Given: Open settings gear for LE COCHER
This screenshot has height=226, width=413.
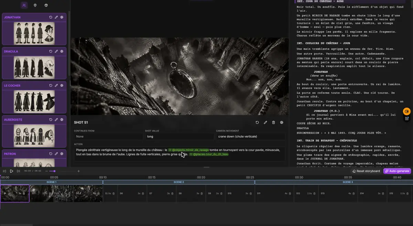Looking at the screenshot, I should (62, 85).
